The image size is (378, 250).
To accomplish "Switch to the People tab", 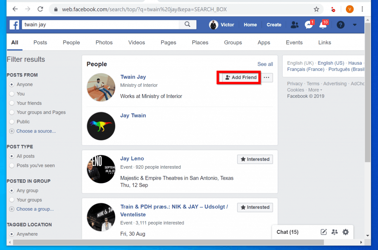I will 71,43.
